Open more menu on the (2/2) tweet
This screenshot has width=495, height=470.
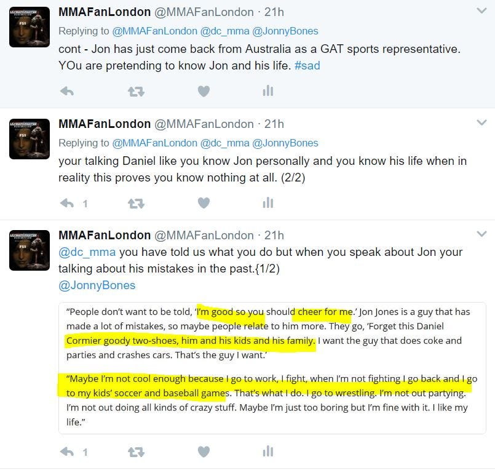pos(481,122)
